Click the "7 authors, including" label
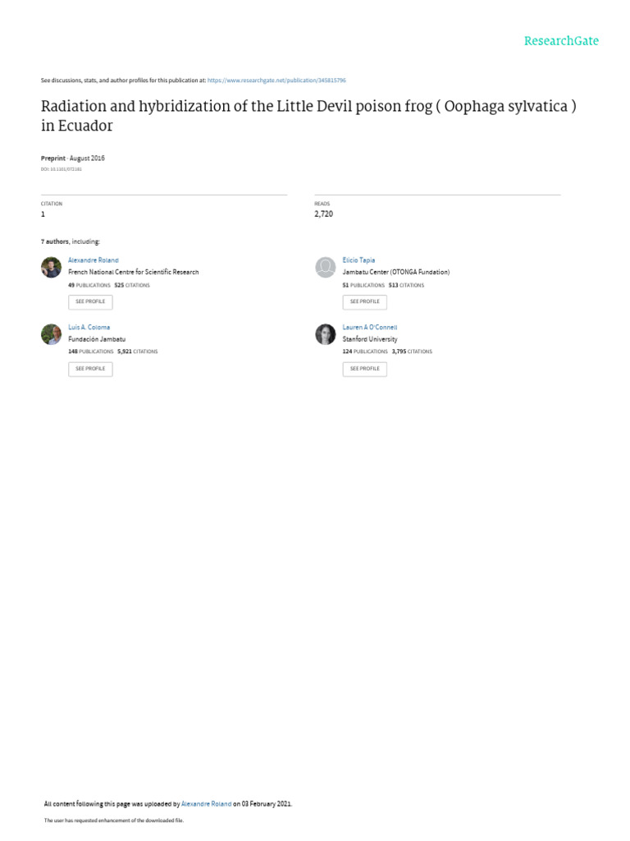Image resolution: width=630 pixels, height=841 pixels. (x=71, y=242)
